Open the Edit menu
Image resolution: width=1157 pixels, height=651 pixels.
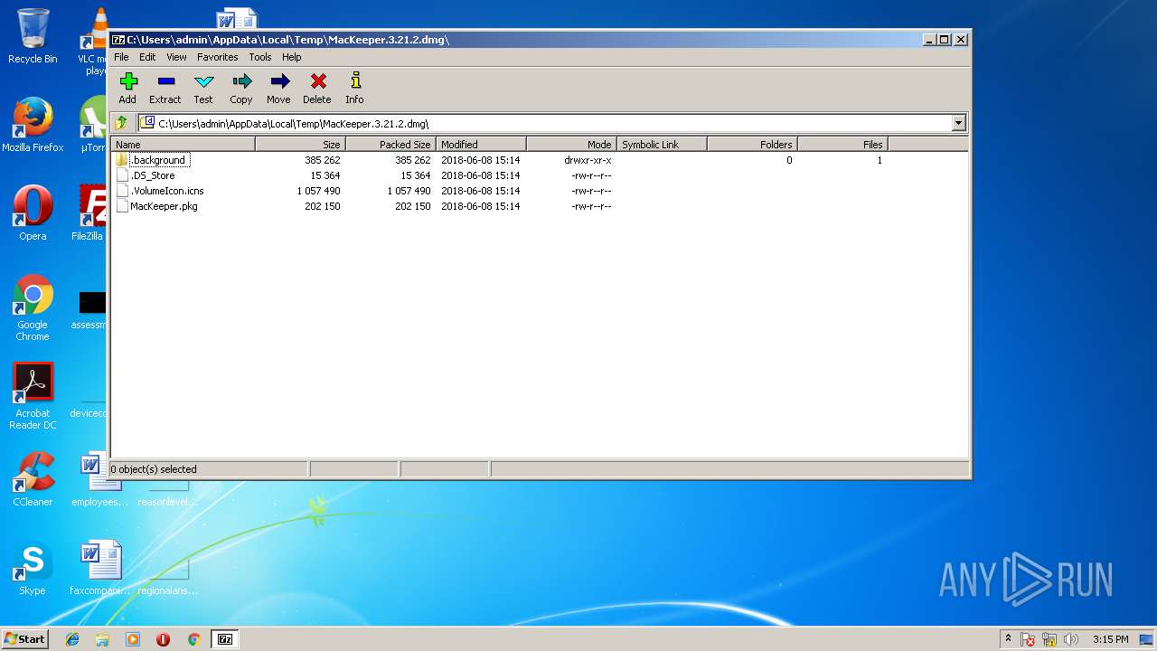[147, 57]
